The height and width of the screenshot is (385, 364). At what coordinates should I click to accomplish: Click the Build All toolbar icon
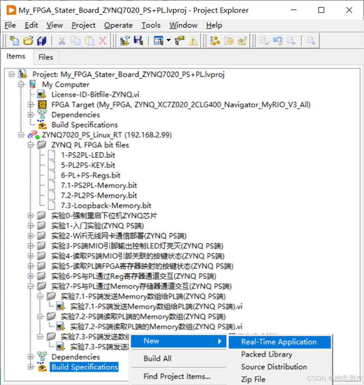[215, 41]
